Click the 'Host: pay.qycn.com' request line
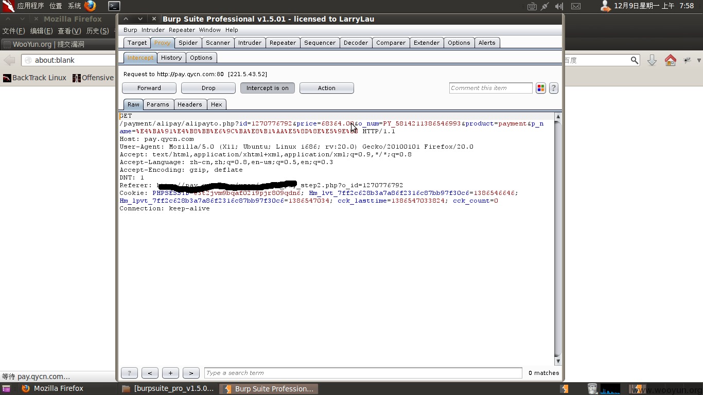The width and height of the screenshot is (703, 395). click(x=156, y=139)
